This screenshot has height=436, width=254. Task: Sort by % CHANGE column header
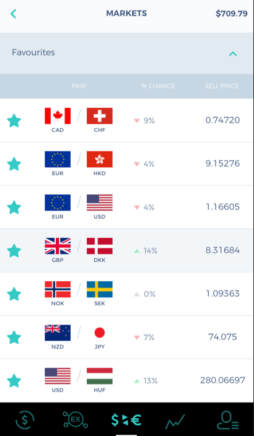158,86
